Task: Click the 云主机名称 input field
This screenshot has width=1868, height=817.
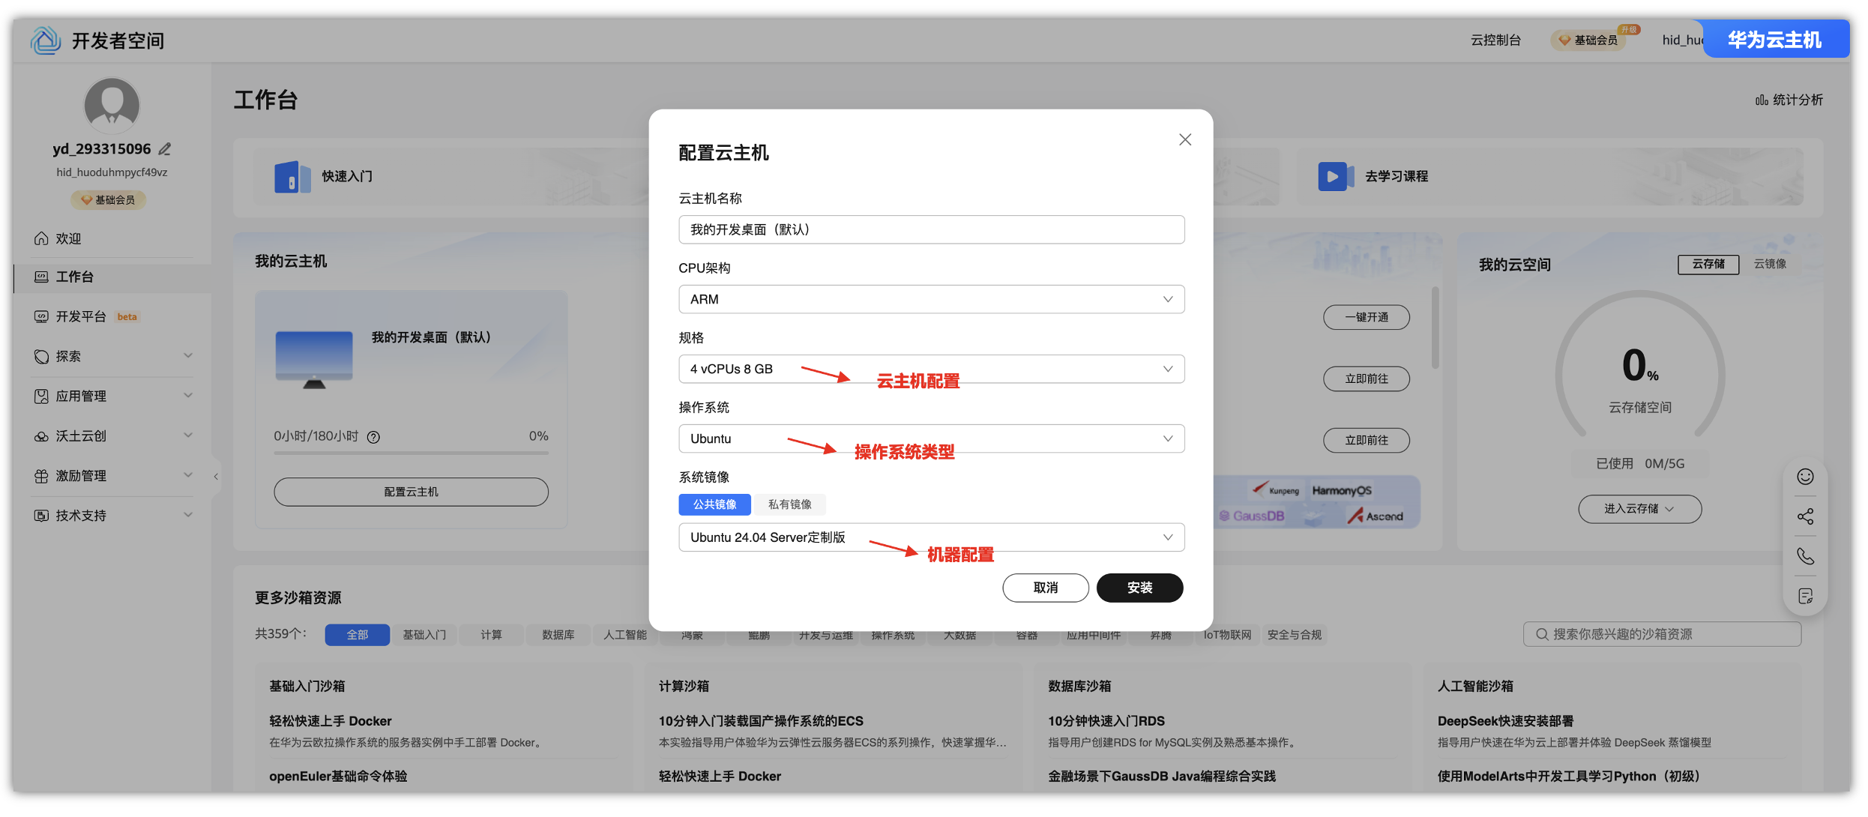Action: click(x=932, y=229)
